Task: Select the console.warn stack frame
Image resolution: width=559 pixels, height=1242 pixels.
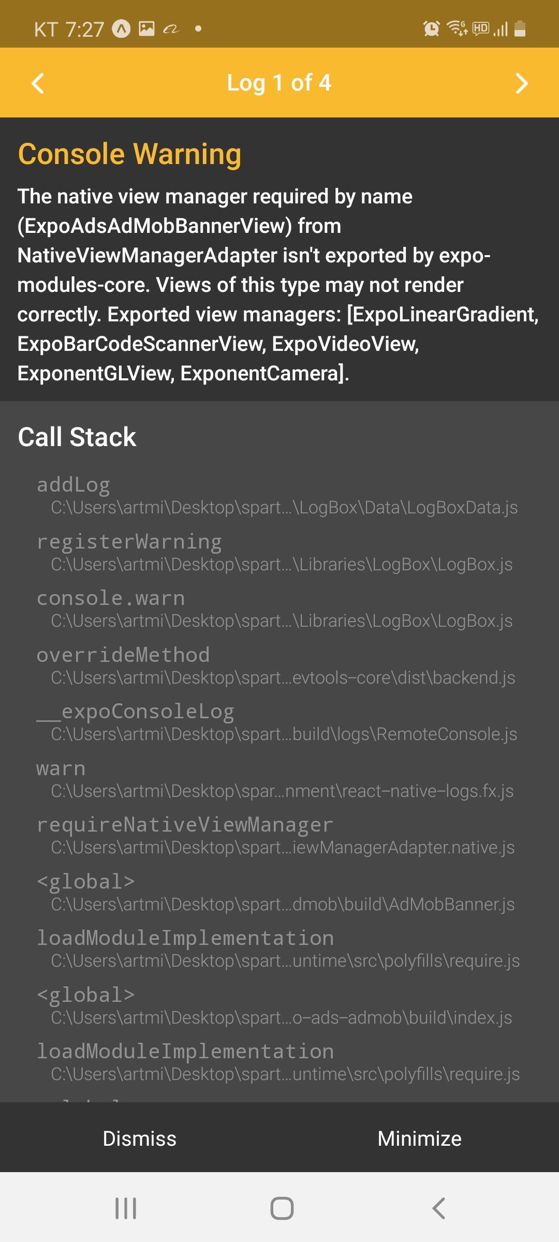Action: pos(279,609)
